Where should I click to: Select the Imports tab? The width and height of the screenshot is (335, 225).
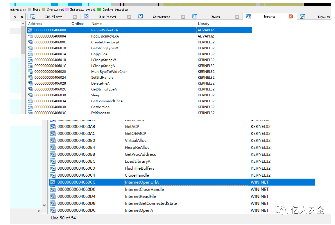(x=269, y=17)
